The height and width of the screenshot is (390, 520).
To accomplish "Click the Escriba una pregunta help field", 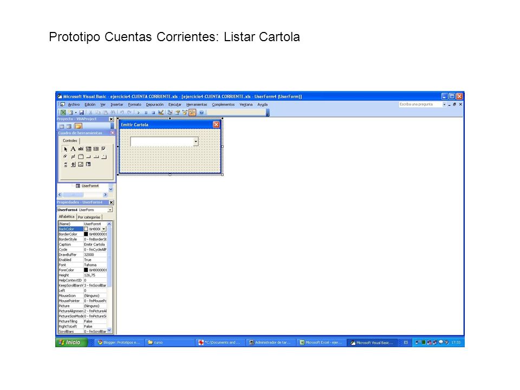I will click(420, 105).
